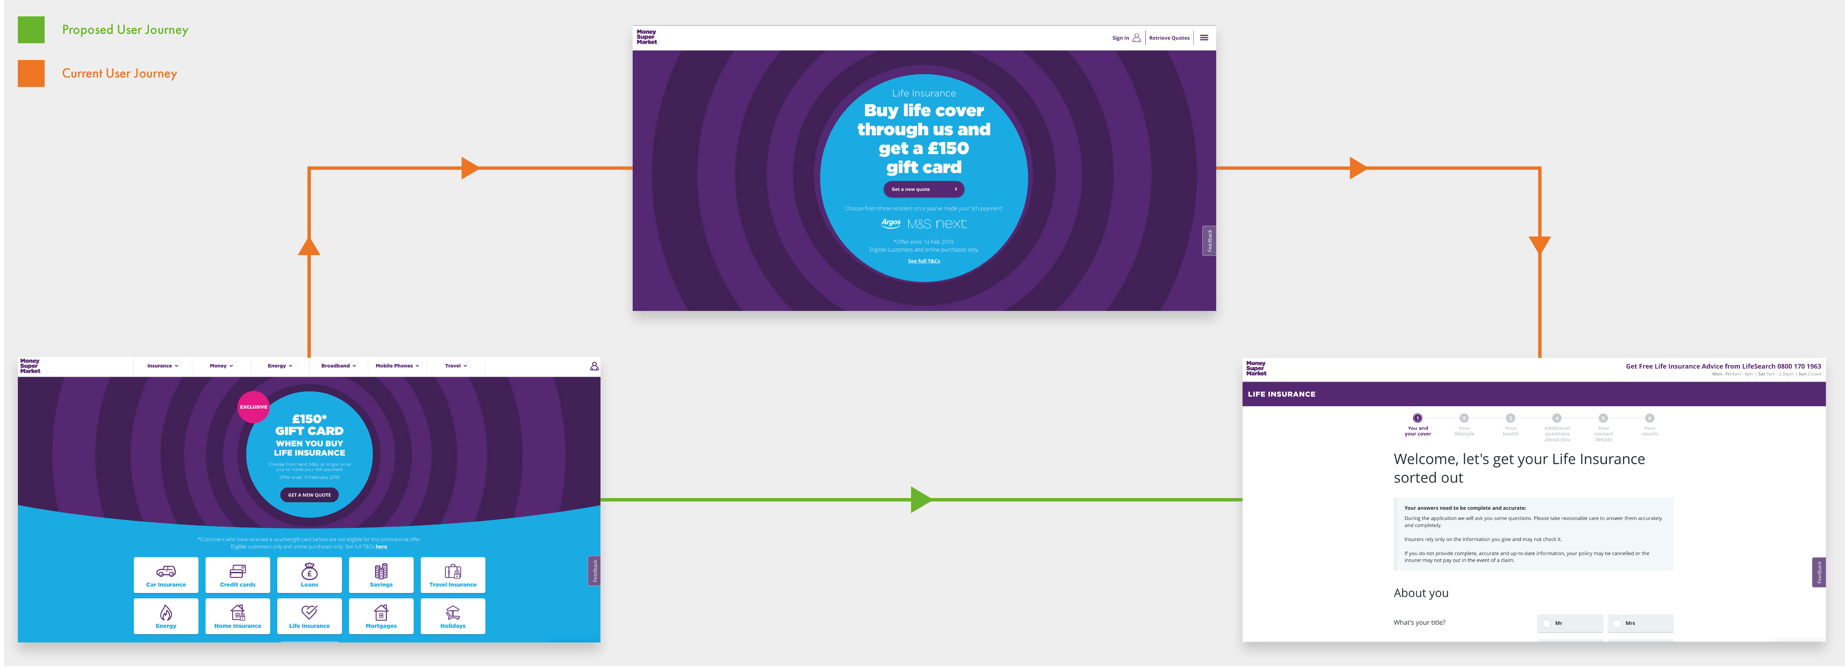The height and width of the screenshot is (668, 1845).
Task: Go to step 3 Your health
Action: coord(1511,425)
